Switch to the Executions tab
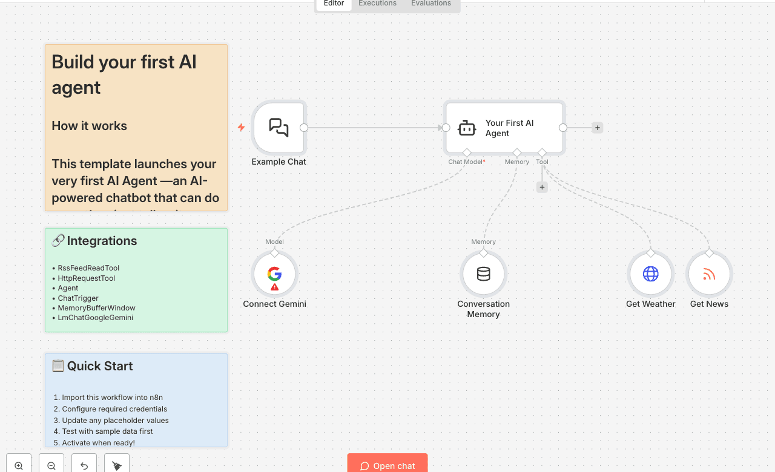 coord(377,4)
